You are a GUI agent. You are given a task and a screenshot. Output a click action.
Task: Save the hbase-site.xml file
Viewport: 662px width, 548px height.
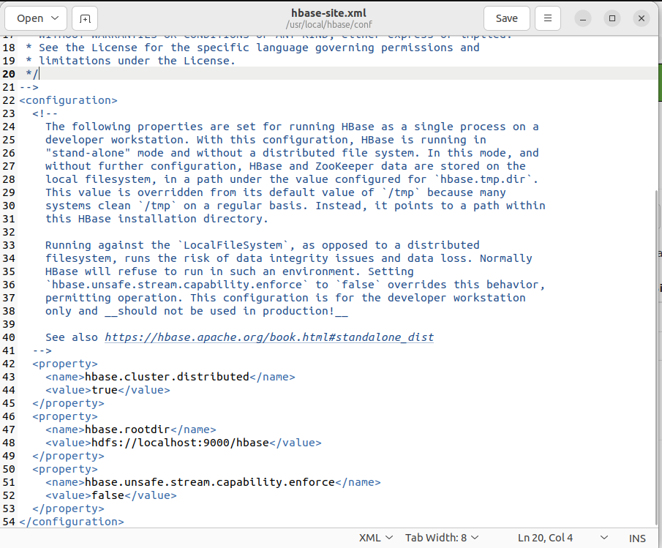tap(507, 18)
